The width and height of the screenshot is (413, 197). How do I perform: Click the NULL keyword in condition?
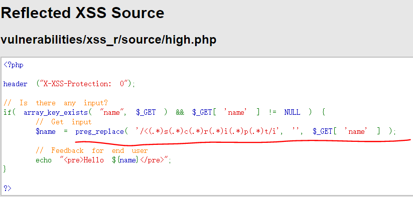292,112
